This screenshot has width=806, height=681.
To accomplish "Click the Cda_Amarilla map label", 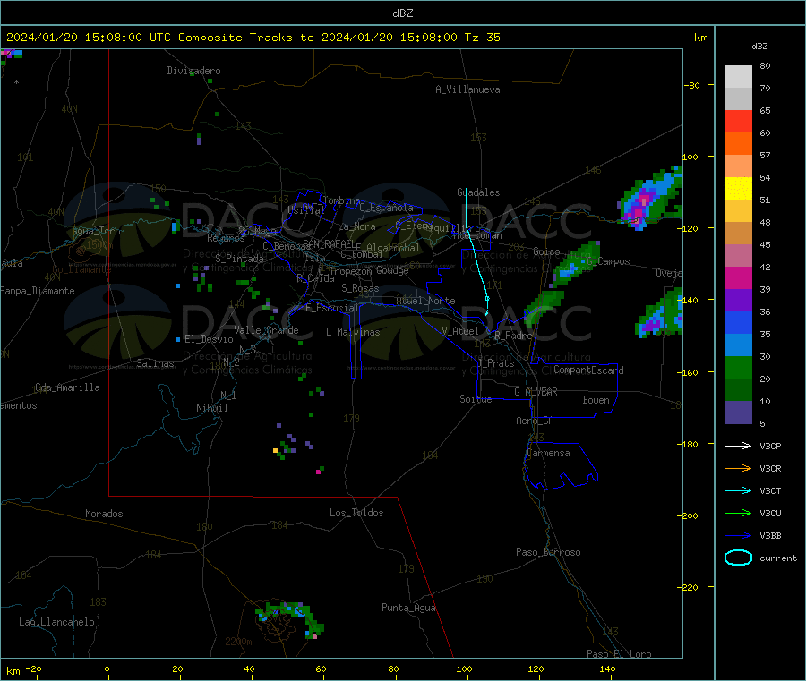I will (67, 387).
